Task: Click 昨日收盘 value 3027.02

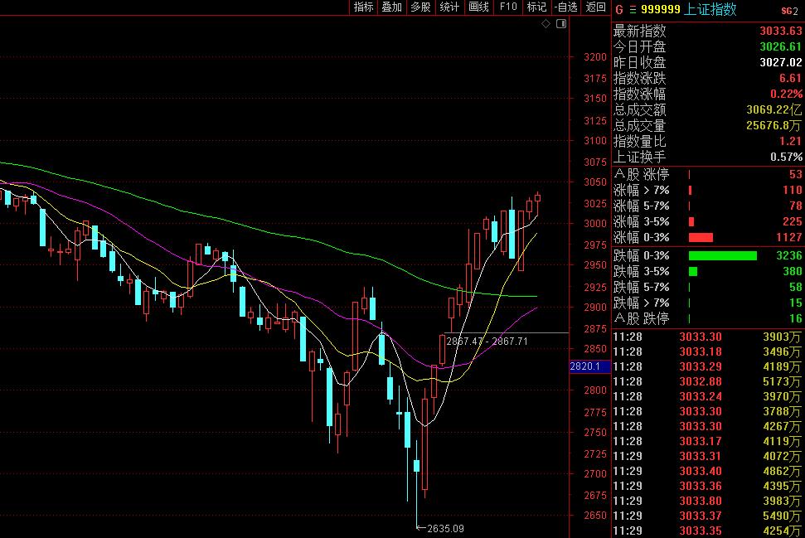Action: coord(781,63)
